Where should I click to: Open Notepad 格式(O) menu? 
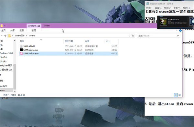pyautogui.click(x=167, y=8)
